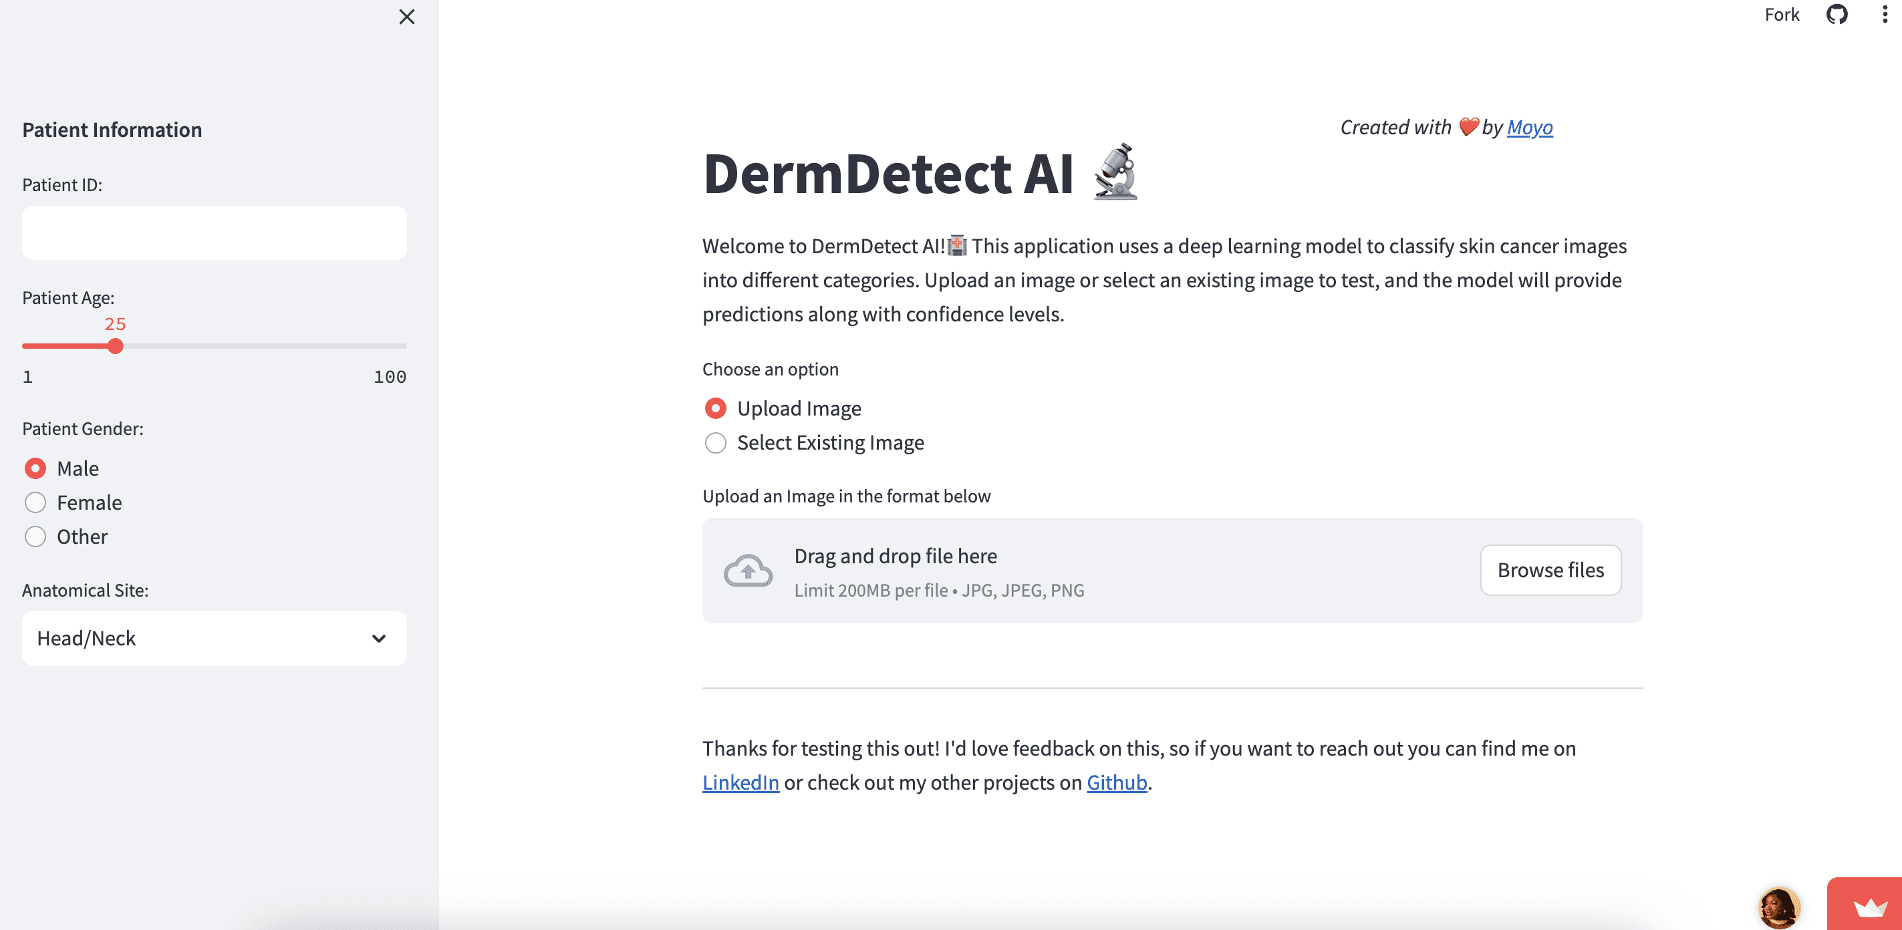Click the Patient Age slider handle
This screenshot has height=930, width=1902.
point(115,346)
